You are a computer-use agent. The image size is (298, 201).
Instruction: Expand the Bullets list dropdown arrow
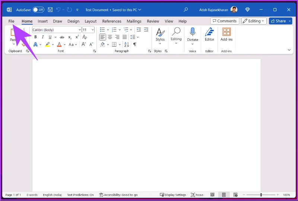pyautogui.click(x=108, y=30)
